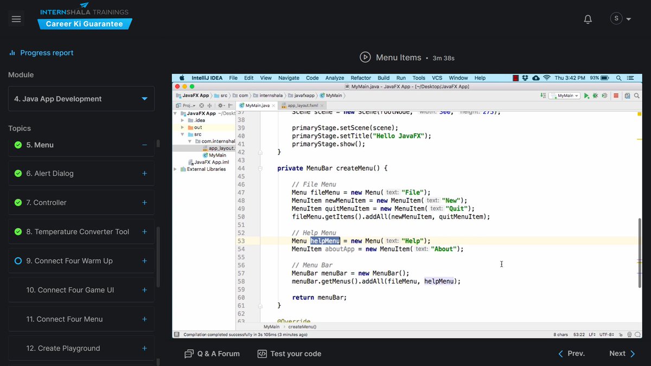
Task: Hide the Project tool window icon
Action: [x=230, y=106]
